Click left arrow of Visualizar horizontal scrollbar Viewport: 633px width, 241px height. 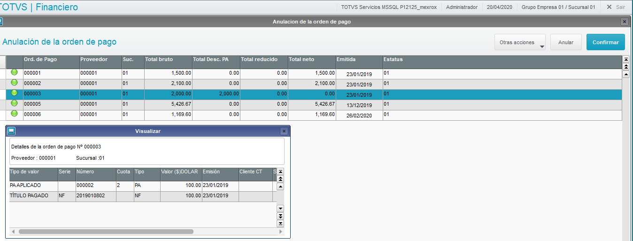click(13, 232)
